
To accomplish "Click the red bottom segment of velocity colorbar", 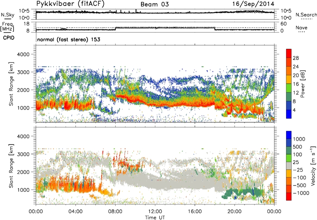I will (x=289, y=197).
